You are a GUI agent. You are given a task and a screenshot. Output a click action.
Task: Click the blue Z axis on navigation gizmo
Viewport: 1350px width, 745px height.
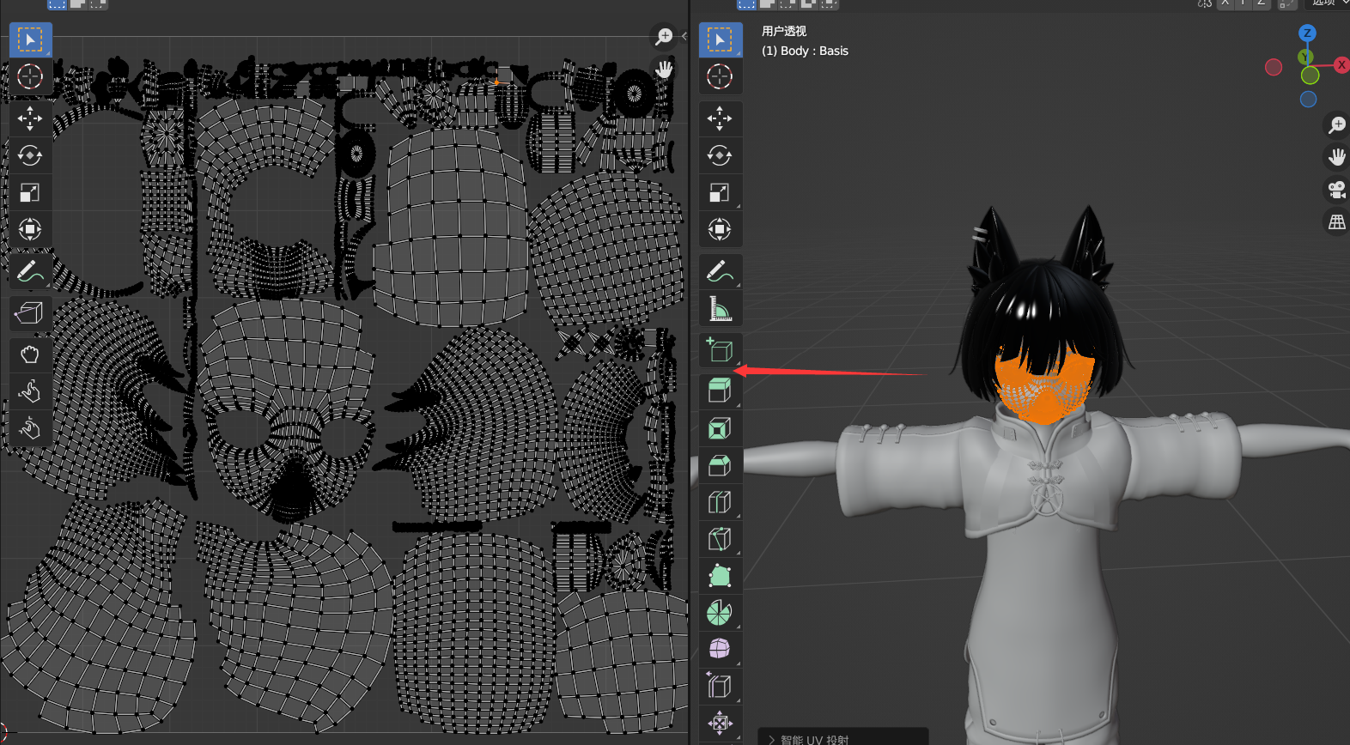coord(1307,33)
